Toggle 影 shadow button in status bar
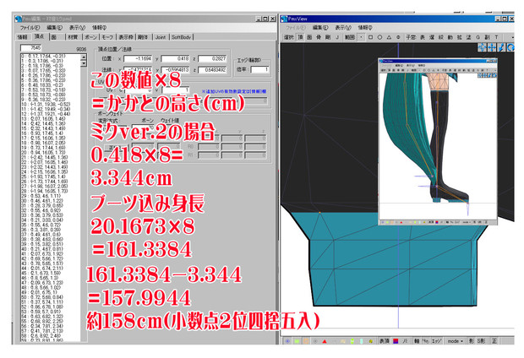Image resolution: width=524 pixels, height=358 pixels. point(472,341)
